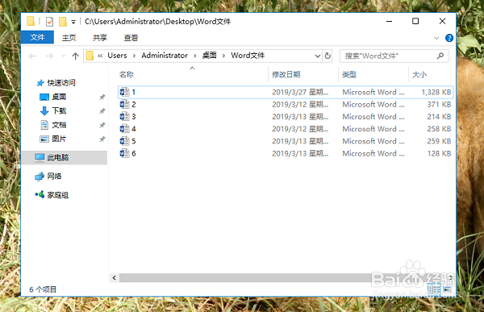The height and width of the screenshot is (312, 484).
Task: Switch to the 查看 tab
Action: pos(131,38)
